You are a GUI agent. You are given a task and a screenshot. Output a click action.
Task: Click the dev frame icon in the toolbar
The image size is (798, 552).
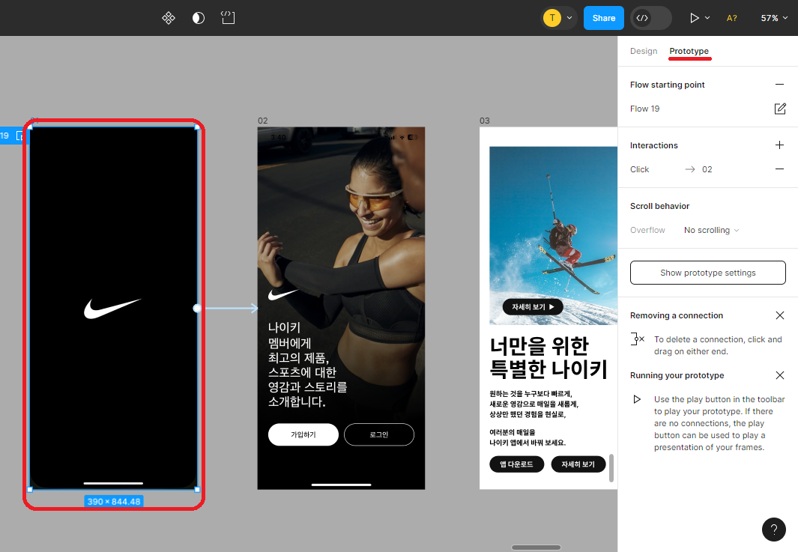point(228,18)
